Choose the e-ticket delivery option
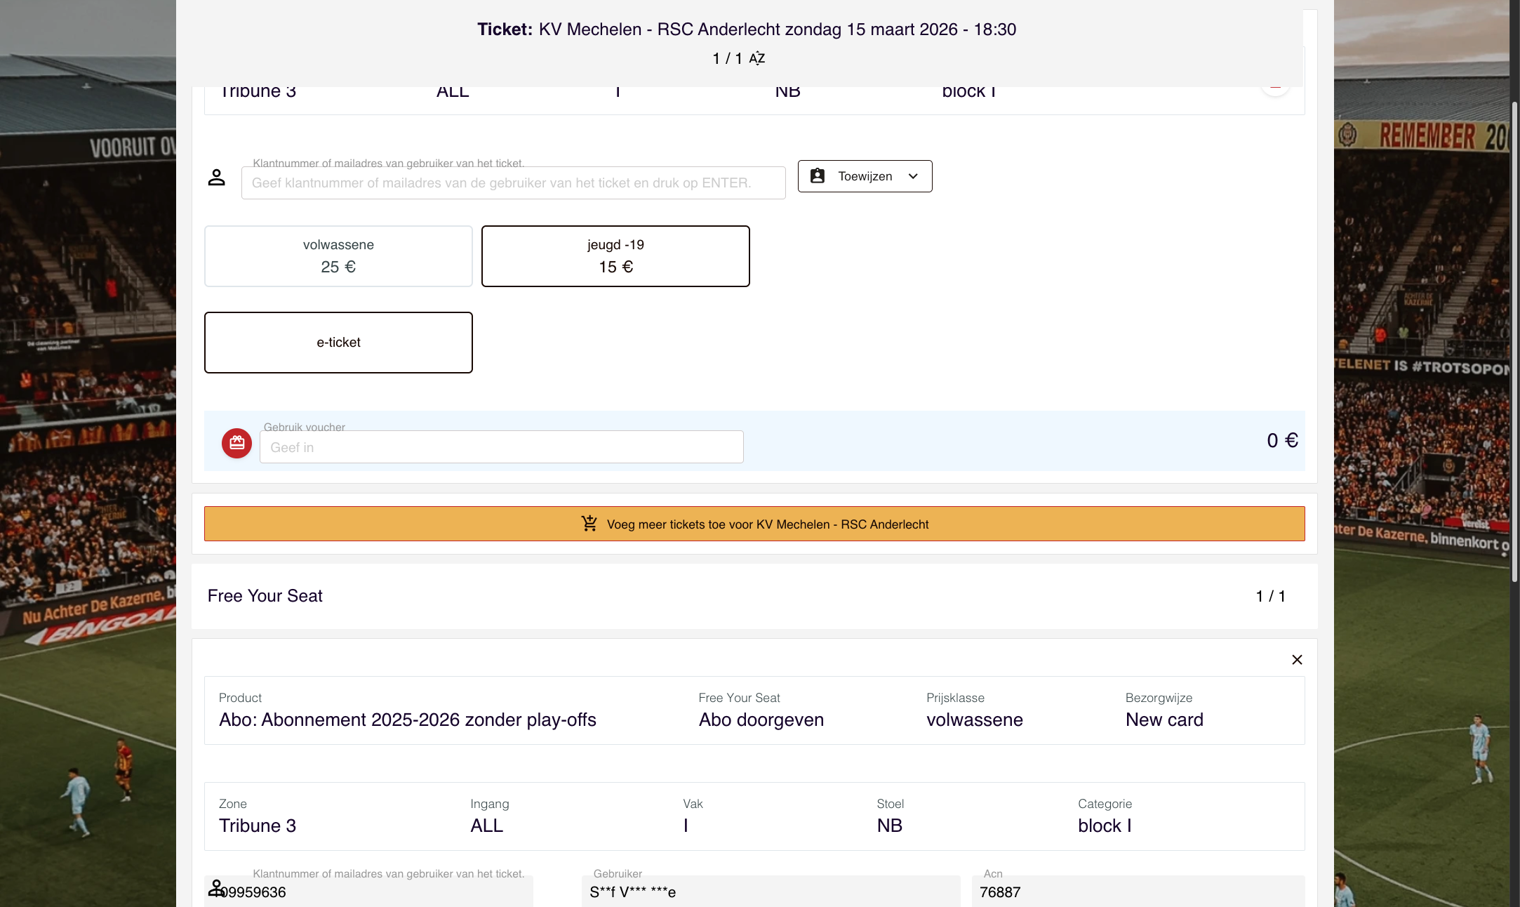Image resolution: width=1520 pixels, height=907 pixels. [338, 343]
